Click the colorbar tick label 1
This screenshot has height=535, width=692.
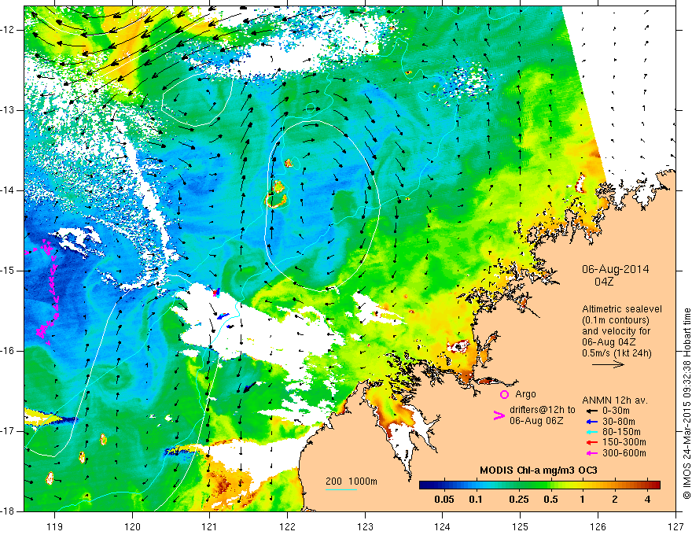(583, 500)
